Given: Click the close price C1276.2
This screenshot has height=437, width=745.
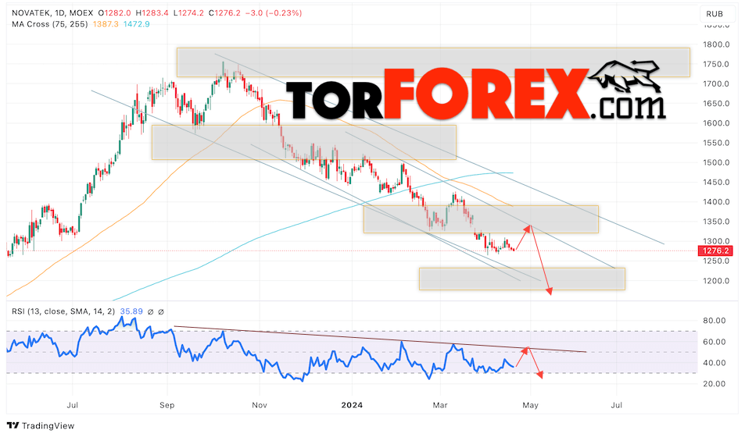Looking at the screenshot, I should tap(224, 13).
